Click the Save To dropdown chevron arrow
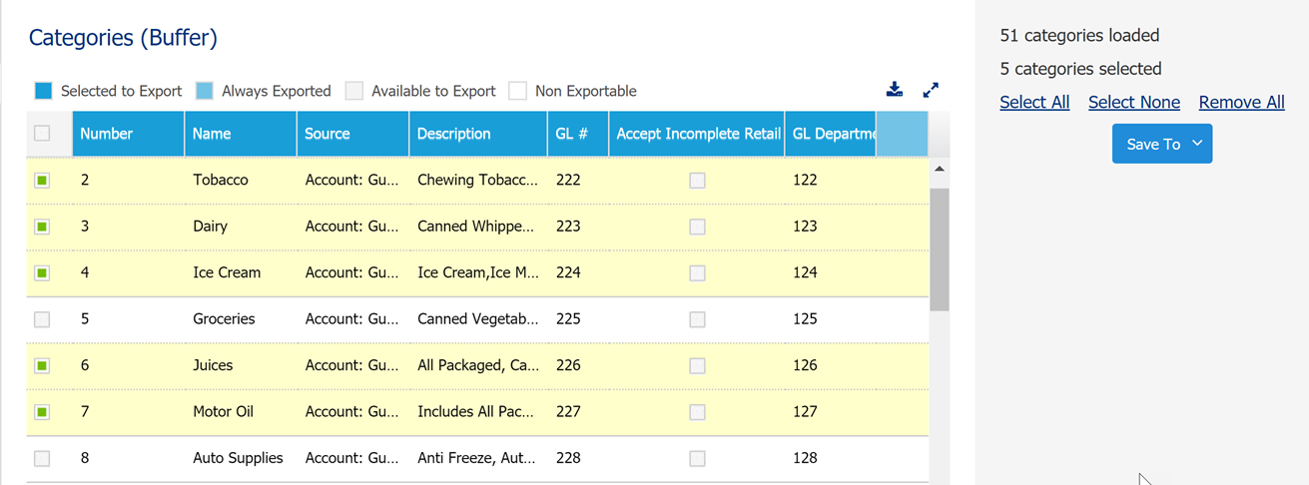 [x=1197, y=144]
